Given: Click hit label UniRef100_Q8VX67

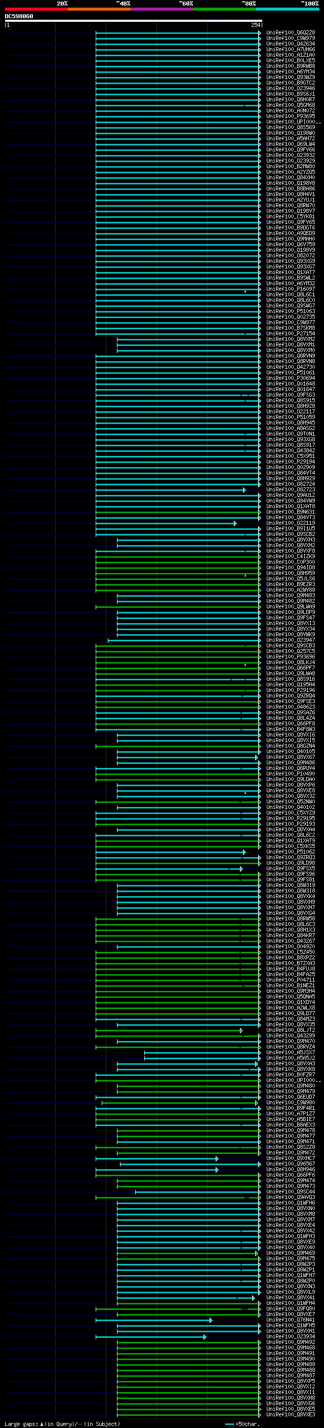Looking at the screenshot, I should (x=291, y=757).
